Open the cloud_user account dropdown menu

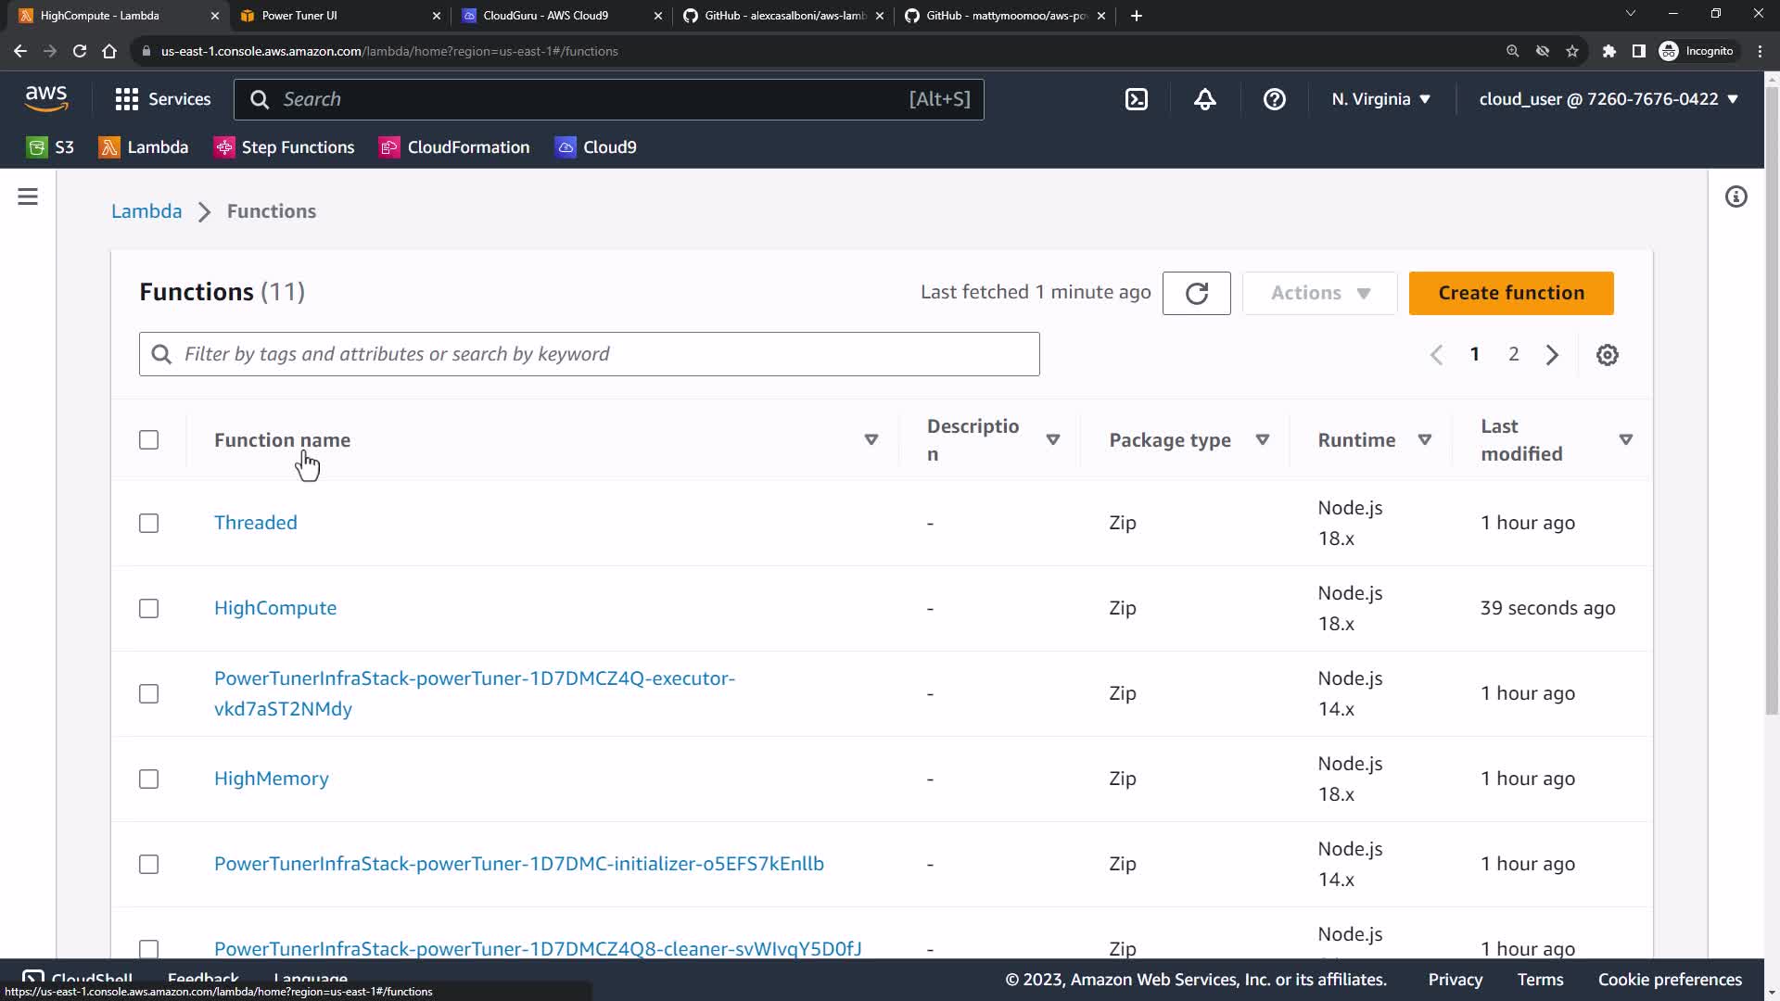tap(1608, 99)
